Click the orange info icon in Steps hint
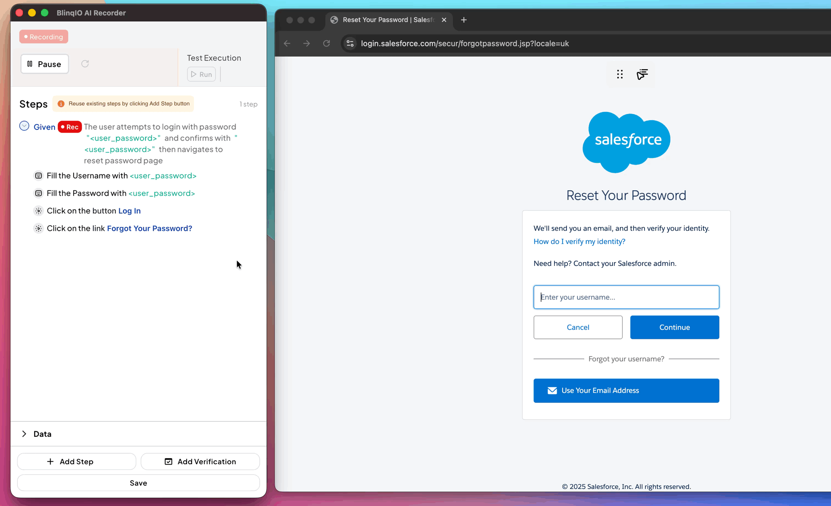This screenshot has width=831, height=506. pos(61,104)
